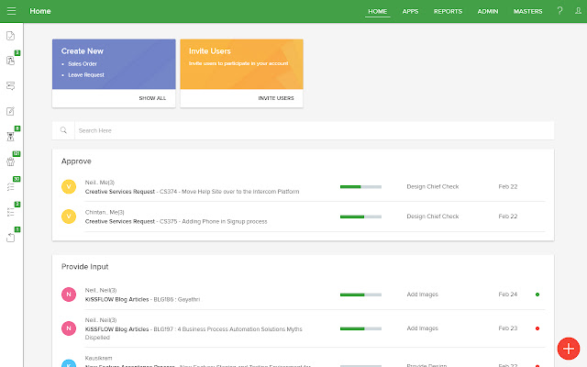Viewport: 587px width, 367px height.
Task: Select the hourglass icon in the left sidebar
Action: tap(11, 136)
